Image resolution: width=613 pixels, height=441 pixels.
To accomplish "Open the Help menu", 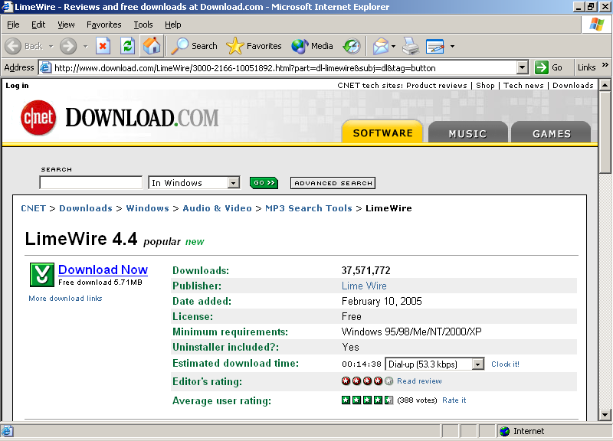I will (x=173, y=24).
